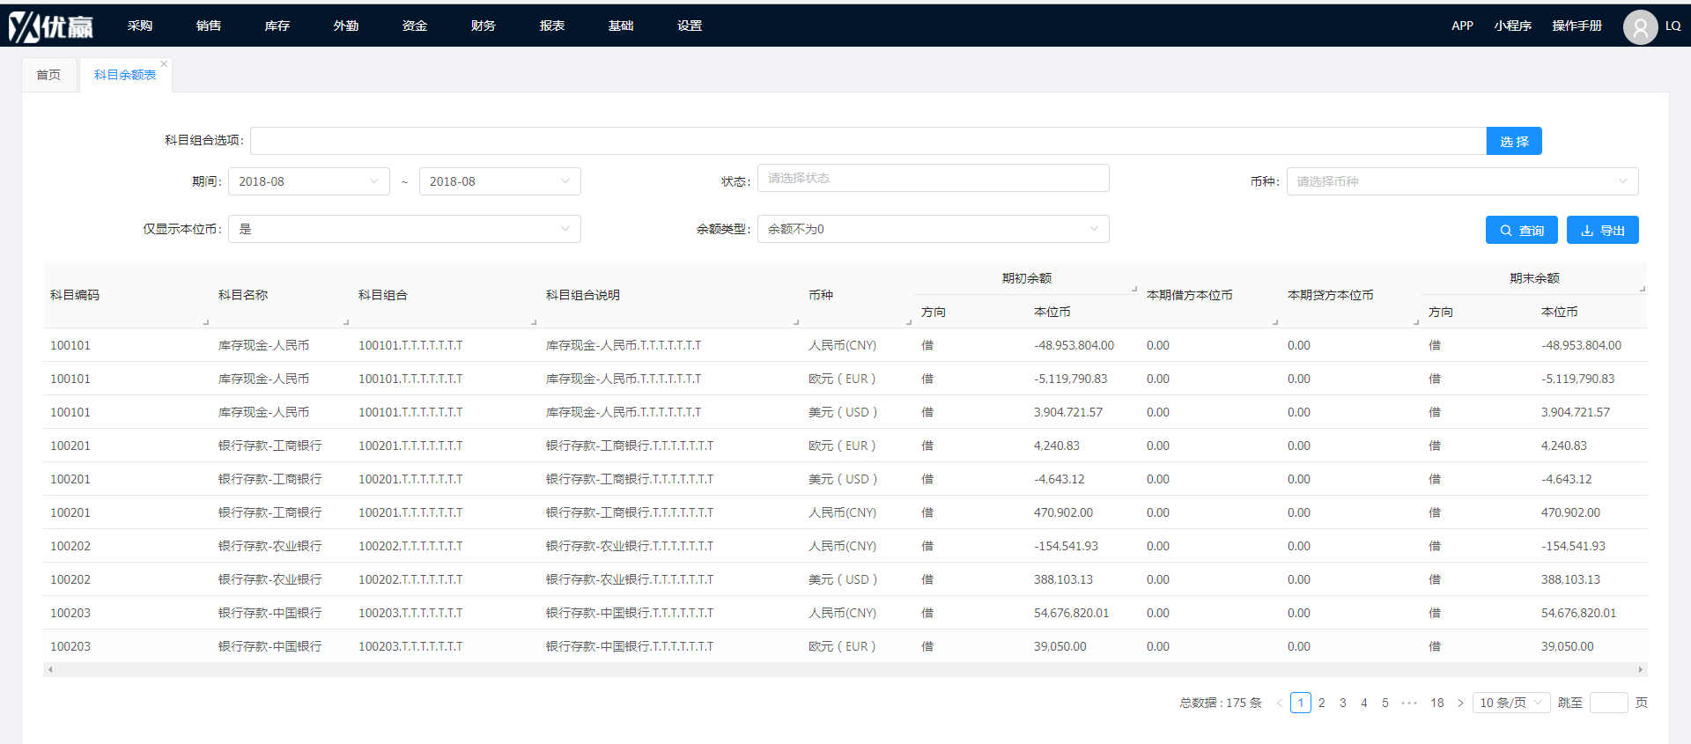Click the 选择 button

(1514, 141)
